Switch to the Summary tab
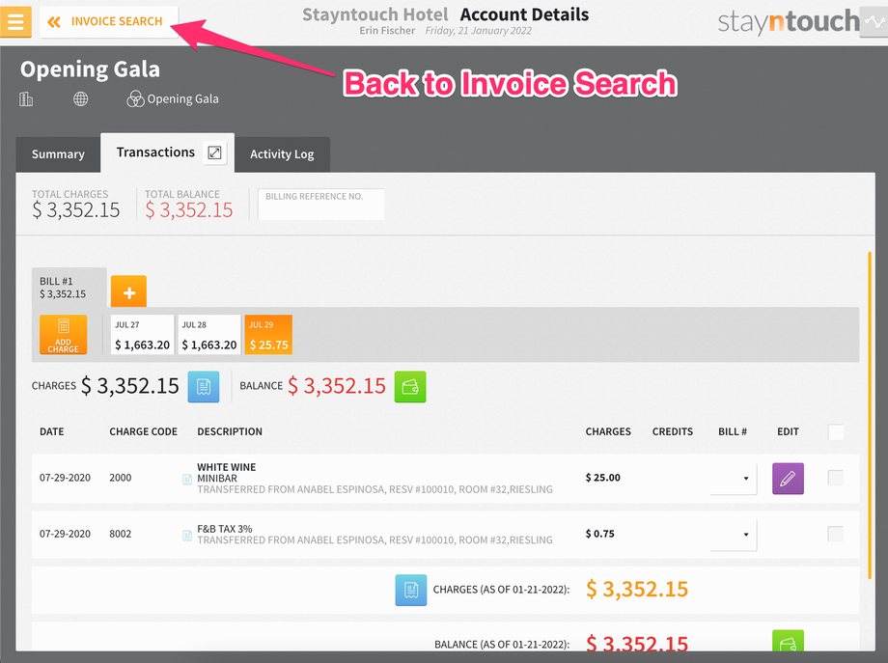 pos(58,154)
